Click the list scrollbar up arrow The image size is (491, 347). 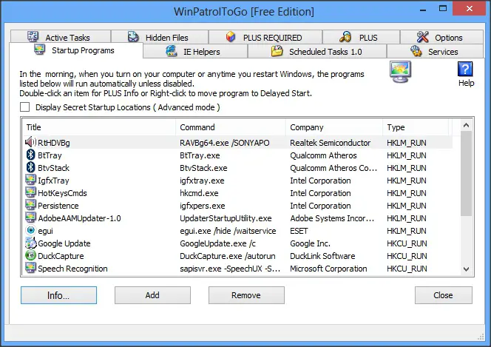point(466,125)
